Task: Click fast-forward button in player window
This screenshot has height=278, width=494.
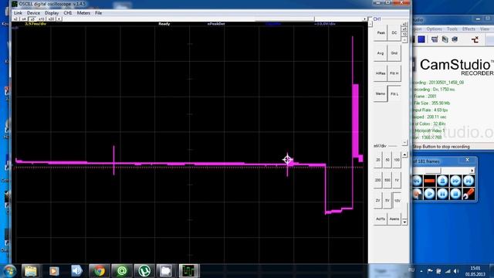Action: (x=455, y=181)
